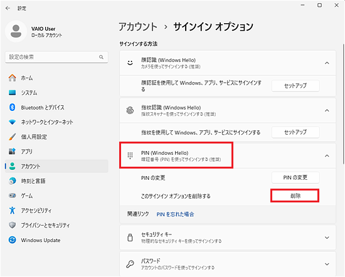This screenshot has height=277, width=345.
Task: Click the アプリ icon in sidebar
Action: [13, 151]
